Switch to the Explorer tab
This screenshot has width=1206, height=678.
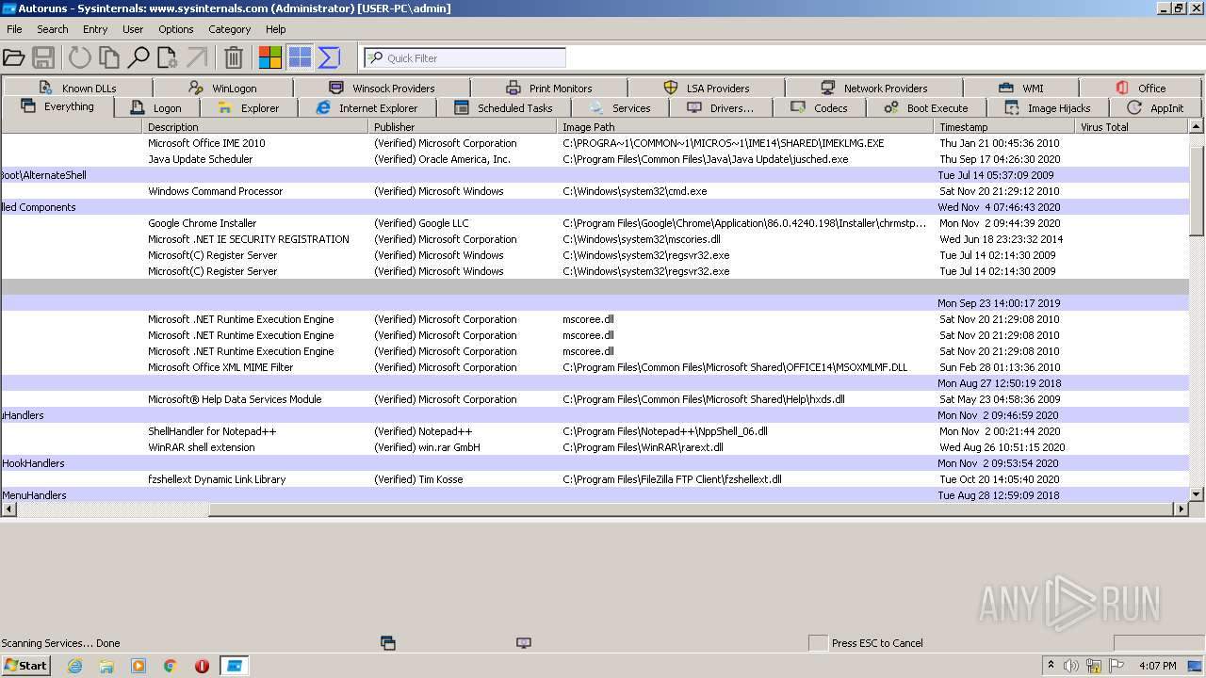[x=249, y=108]
